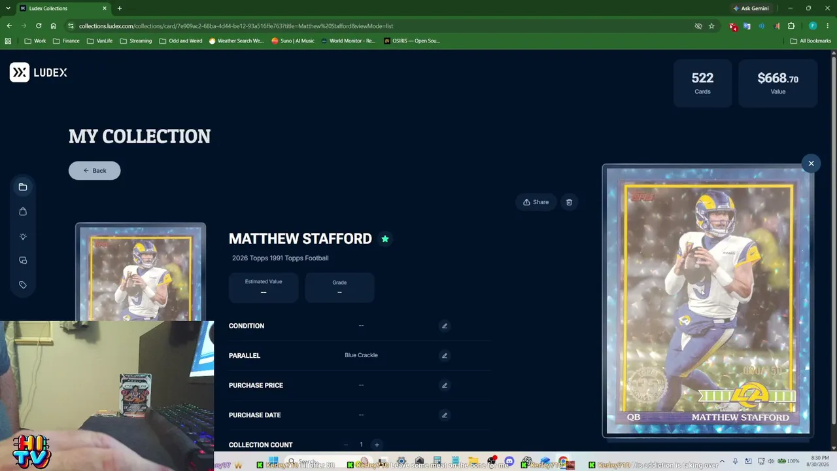Open a new browser tab
The image size is (837, 471).
[x=119, y=9]
